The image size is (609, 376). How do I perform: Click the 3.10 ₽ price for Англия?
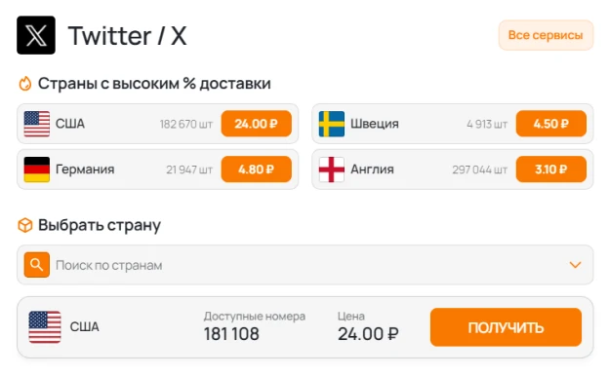click(x=551, y=169)
